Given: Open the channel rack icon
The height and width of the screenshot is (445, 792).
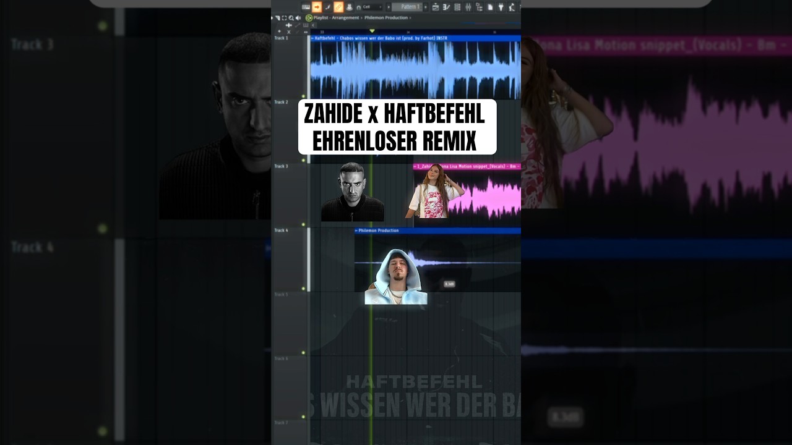Looking at the screenshot, I should 457,7.
